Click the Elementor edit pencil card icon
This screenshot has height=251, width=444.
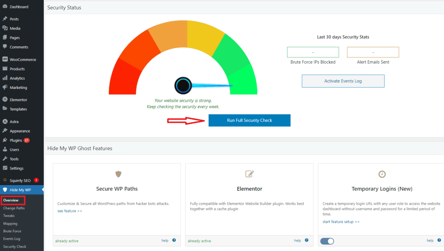[x=249, y=174]
